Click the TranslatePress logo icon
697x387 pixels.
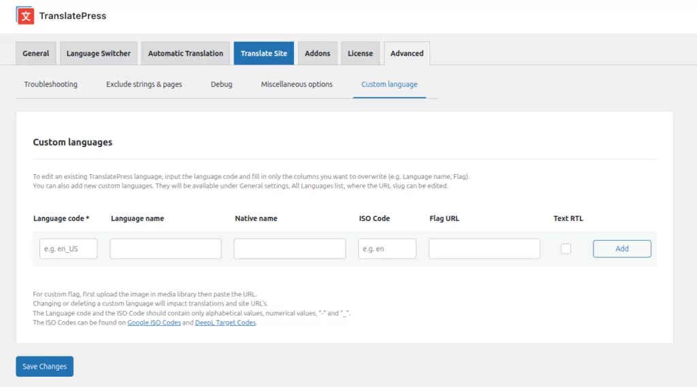tap(25, 16)
